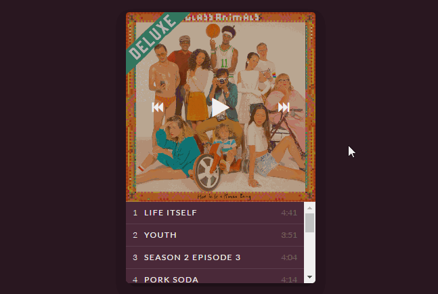438x294 pixels.
Task: Select the track YOUTH
Action: (215, 235)
